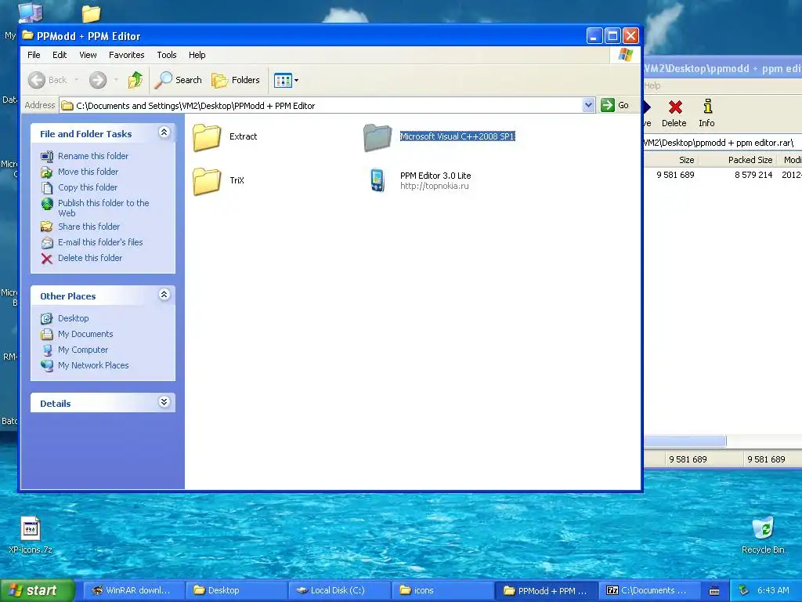Click the system tray network icon

743,590
